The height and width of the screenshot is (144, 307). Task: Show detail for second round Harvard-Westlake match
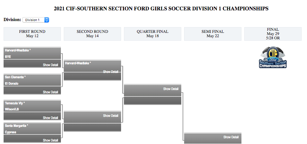pos(111,72)
